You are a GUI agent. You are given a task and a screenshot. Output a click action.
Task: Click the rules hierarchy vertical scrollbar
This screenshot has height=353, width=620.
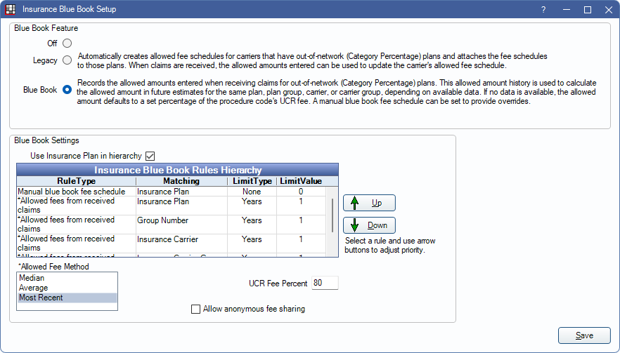pos(333,215)
